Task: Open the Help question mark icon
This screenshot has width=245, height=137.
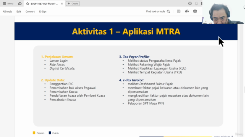Action: 190,3
